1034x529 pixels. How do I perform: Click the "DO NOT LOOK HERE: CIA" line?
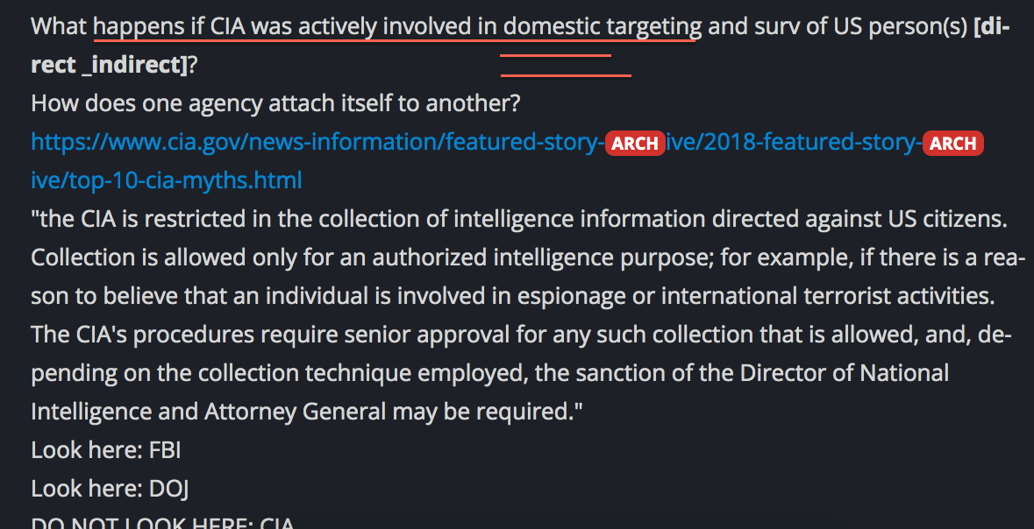tap(162, 524)
